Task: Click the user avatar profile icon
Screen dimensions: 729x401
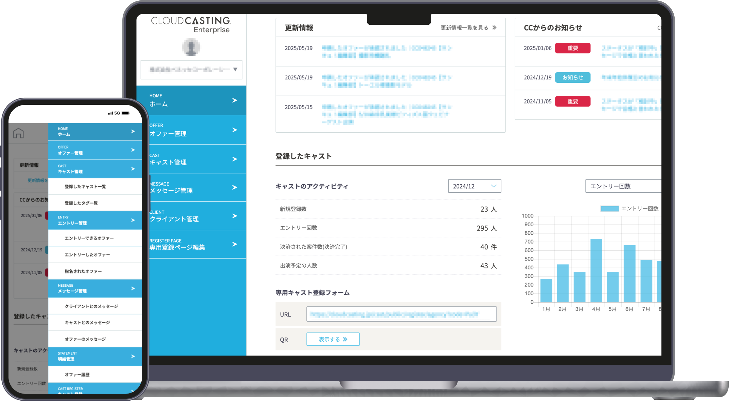Action: coord(191,47)
